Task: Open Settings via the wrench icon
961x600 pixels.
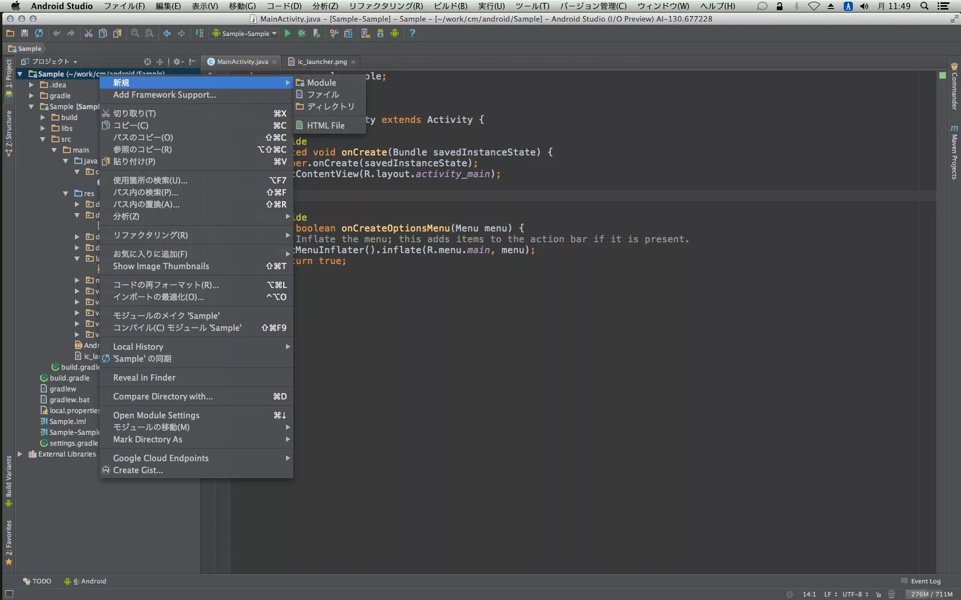Action: point(334,34)
